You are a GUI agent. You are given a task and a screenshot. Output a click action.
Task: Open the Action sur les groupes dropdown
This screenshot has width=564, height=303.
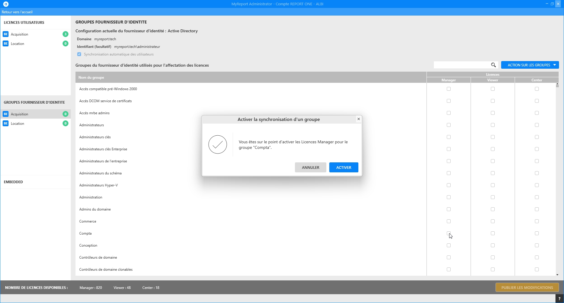point(530,65)
